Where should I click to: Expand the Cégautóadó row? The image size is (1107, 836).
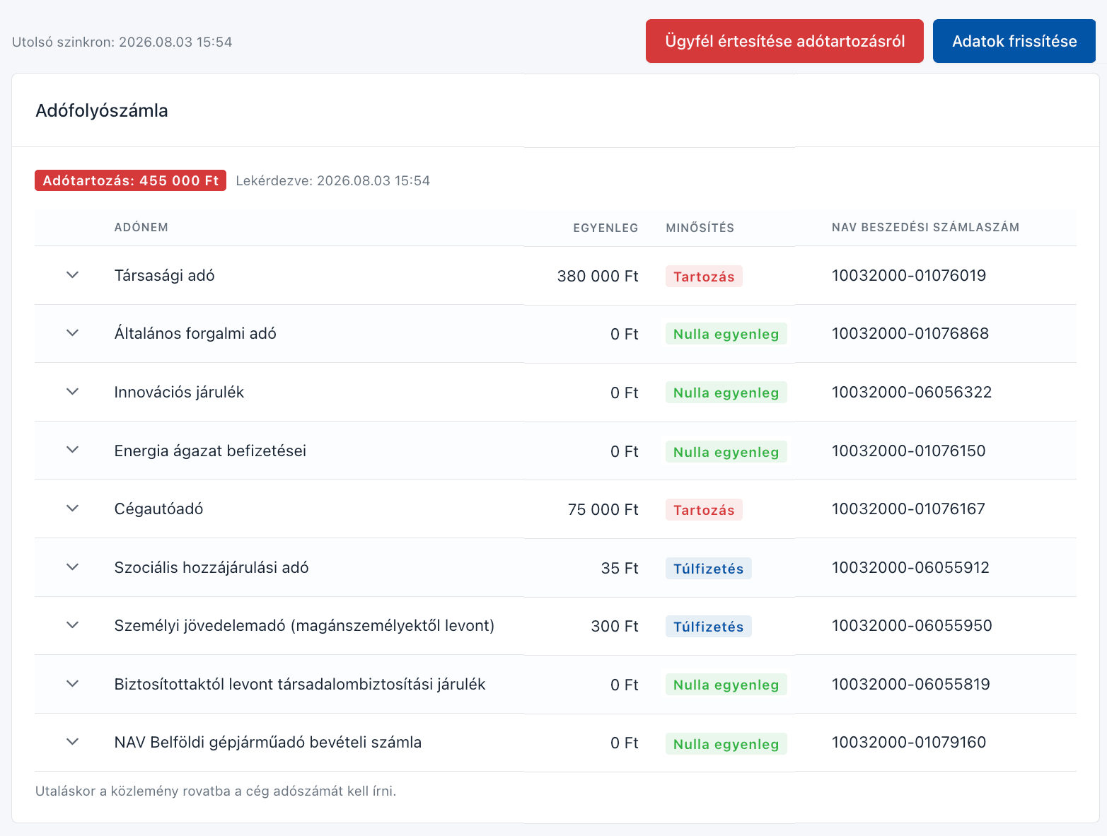(x=72, y=509)
